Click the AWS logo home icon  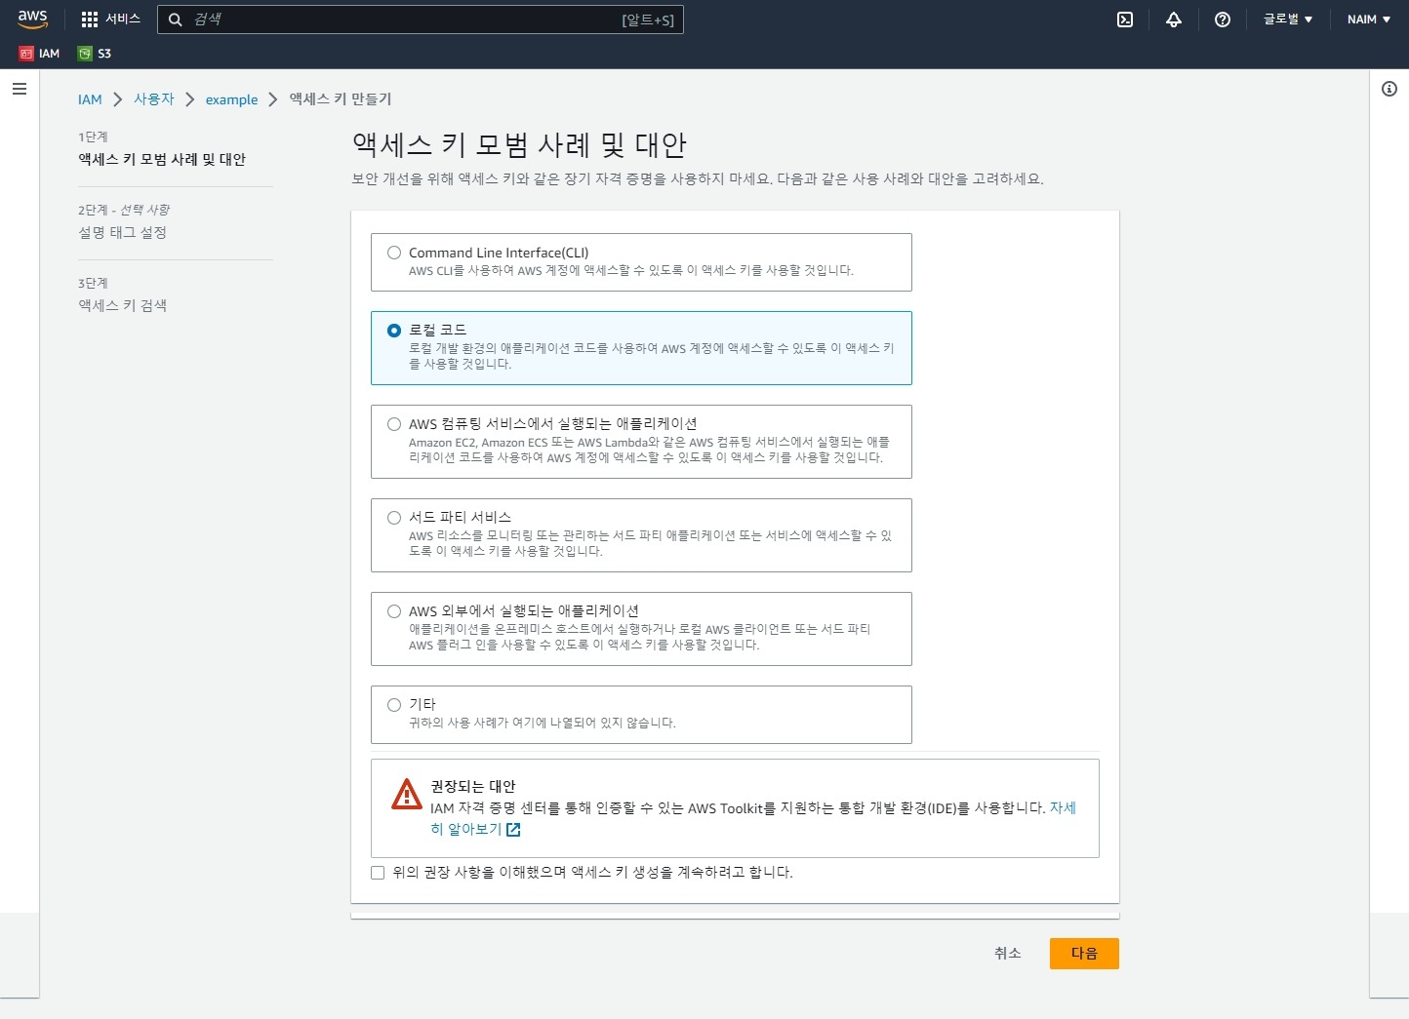click(x=32, y=20)
